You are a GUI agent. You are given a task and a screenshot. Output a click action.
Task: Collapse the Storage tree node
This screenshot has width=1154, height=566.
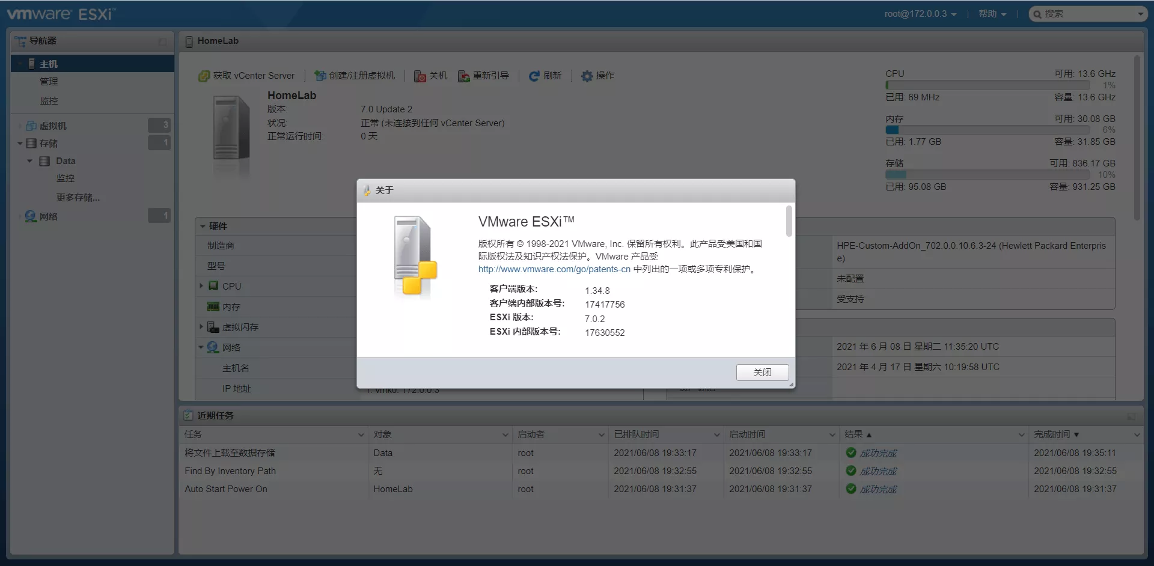pyautogui.click(x=20, y=144)
